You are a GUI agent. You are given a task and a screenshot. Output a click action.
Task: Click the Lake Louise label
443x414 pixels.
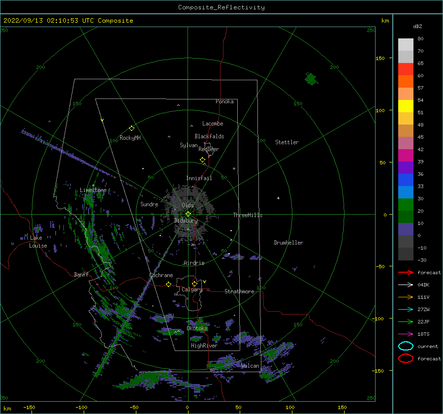click(38, 242)
